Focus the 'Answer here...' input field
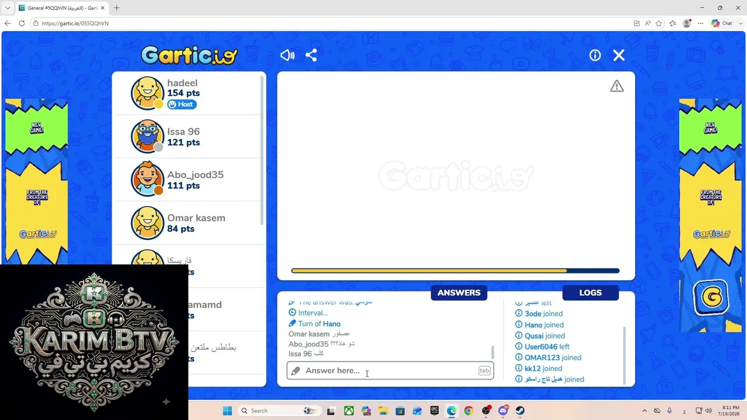 [390, 370]
